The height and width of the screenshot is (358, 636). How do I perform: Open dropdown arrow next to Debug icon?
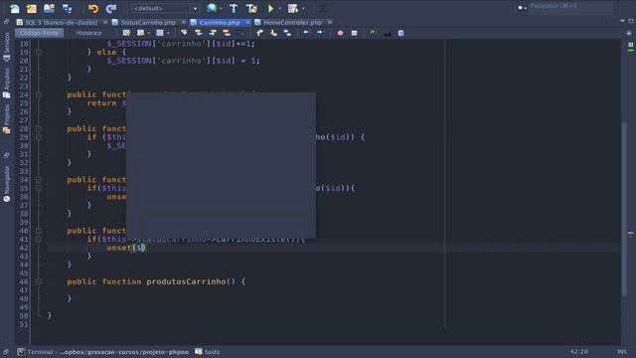[x=303, y=9]
